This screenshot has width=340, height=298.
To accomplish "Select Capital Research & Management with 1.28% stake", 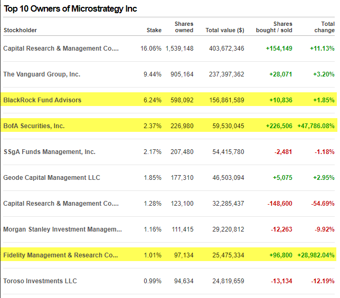I will (61, 204).
